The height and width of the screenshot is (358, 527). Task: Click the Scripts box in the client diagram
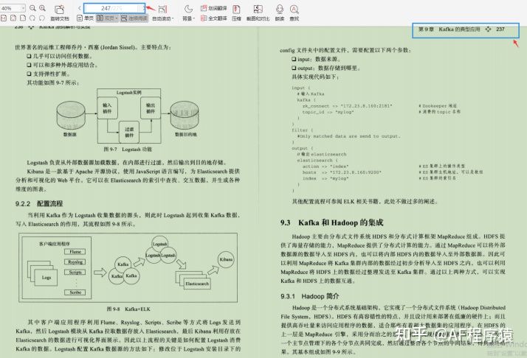[75, 272]
